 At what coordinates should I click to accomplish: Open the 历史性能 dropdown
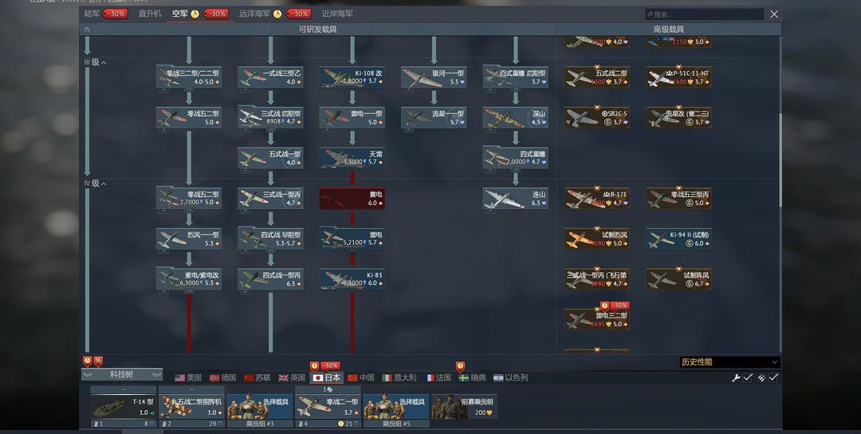coord(729,362)
